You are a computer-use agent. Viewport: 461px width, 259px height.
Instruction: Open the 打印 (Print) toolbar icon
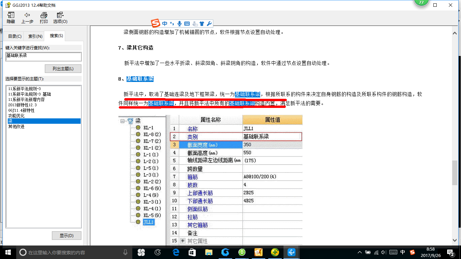coord(44,17)
